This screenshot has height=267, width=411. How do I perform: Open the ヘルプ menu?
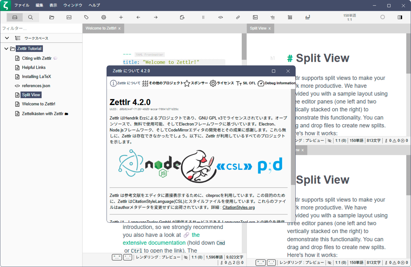coord(94,5)
